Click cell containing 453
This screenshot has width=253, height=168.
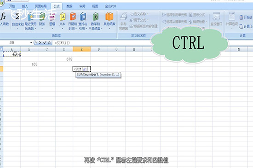(x=29, y=64)
